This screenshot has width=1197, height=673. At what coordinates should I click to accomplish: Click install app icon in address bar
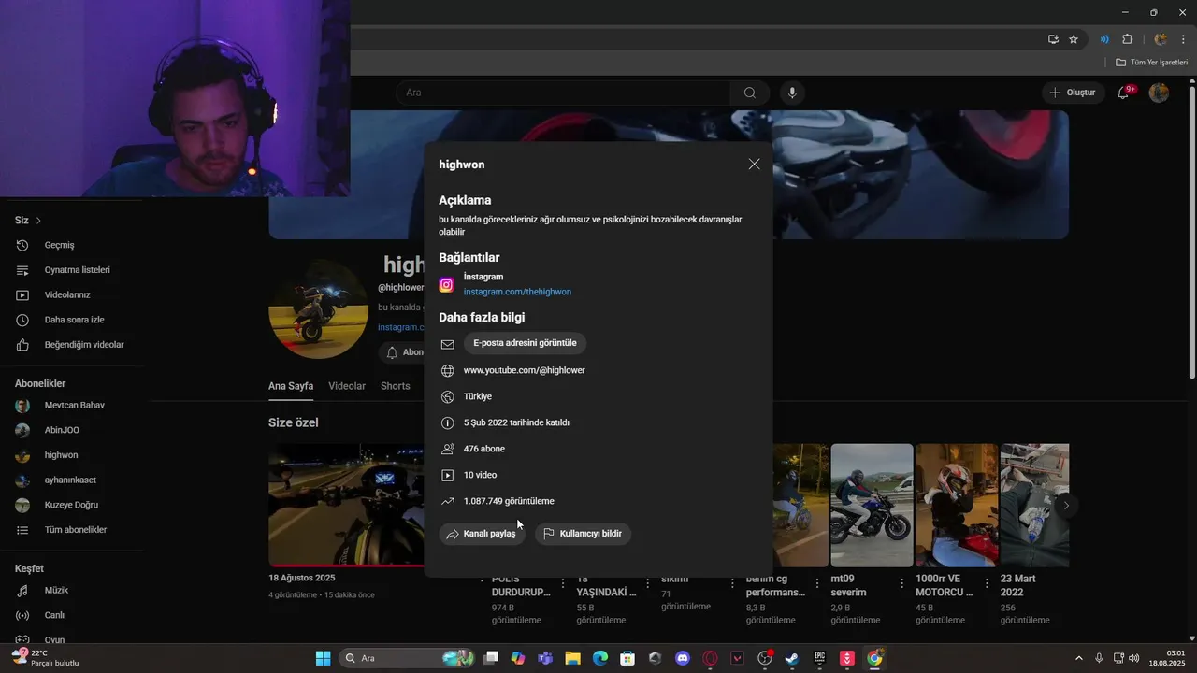(x=1053, y=39)
